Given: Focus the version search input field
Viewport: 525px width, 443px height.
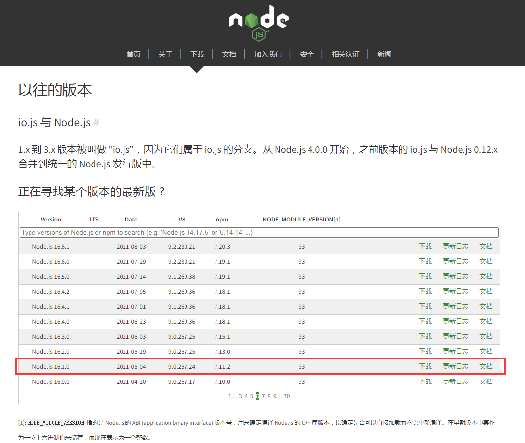Looking at the screenshot, I should pos(259,232).
